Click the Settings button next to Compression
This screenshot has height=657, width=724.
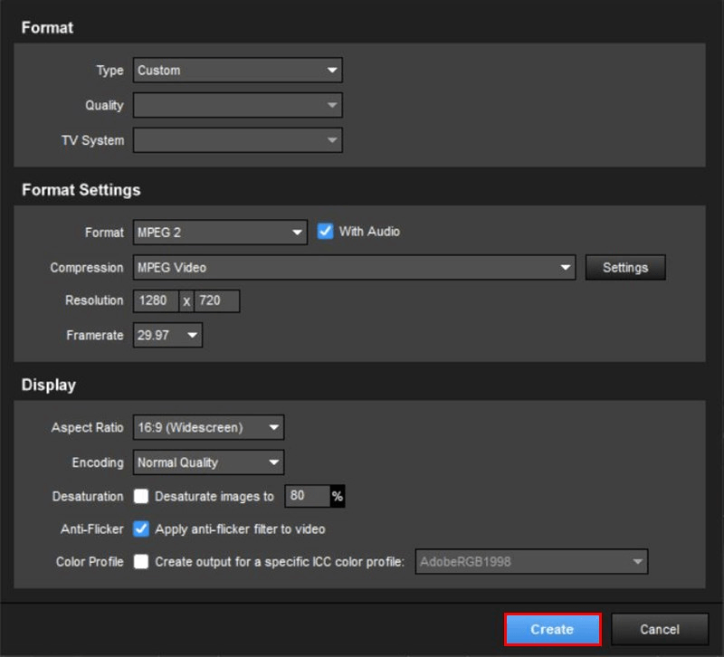pos(624,268)
